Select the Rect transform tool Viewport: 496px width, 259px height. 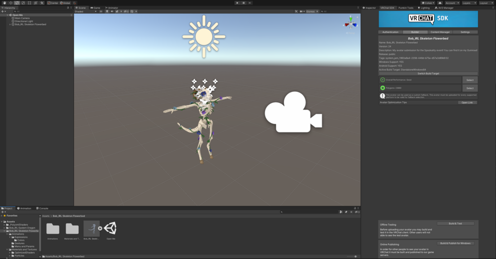(30, 3)
